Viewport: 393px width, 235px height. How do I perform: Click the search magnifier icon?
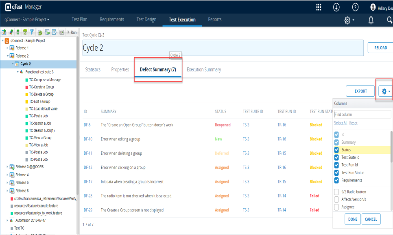click(x=389, y=20)
